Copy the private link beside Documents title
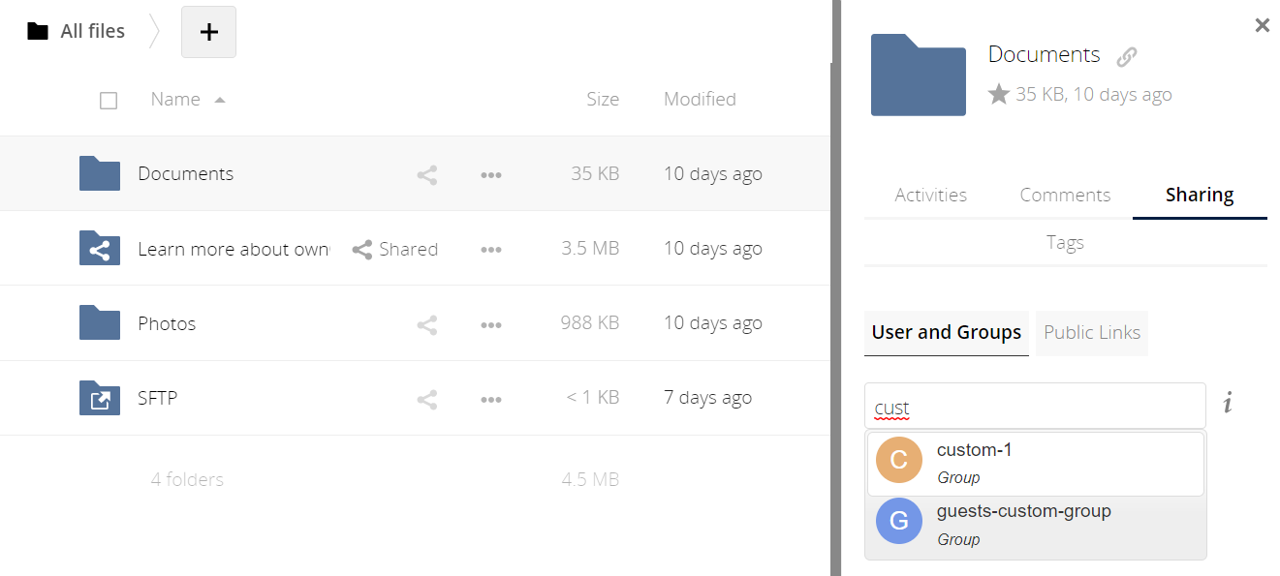The width and height of the screenshot is (1280, 576). pos(1126,55)
